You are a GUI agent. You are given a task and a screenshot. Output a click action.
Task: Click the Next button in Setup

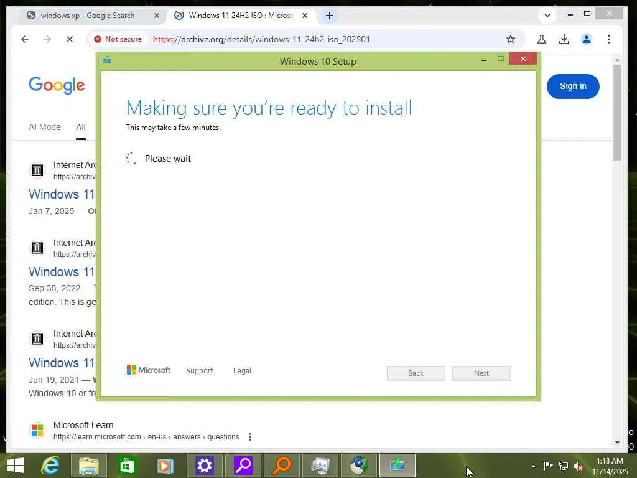click(481, 373)
